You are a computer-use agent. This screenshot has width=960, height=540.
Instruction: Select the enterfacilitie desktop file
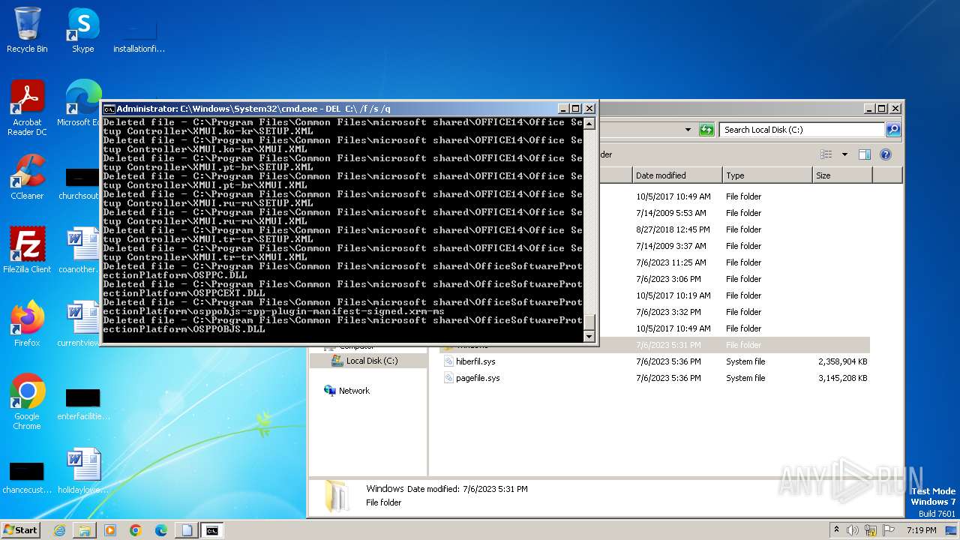click(x=82, y=403)
